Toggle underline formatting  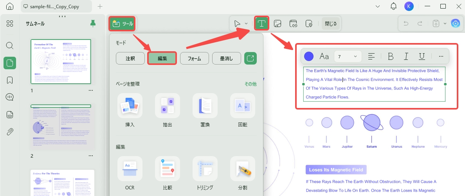point(422,56)
